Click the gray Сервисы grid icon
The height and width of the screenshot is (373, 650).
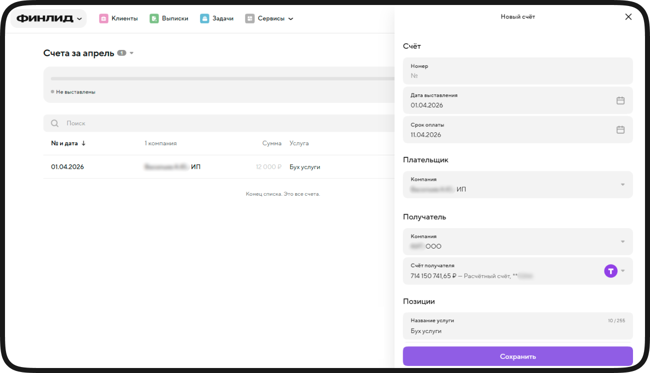coord(249,18)
